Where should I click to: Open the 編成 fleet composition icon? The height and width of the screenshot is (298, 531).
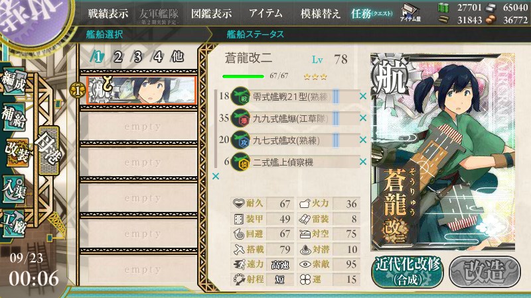tap(14, 82)
